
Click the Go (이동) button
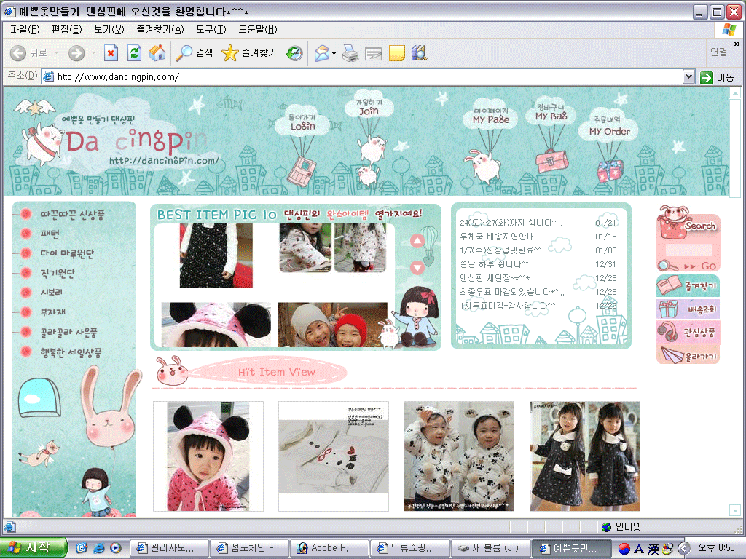pyautogui.click(x=717, y=77)
